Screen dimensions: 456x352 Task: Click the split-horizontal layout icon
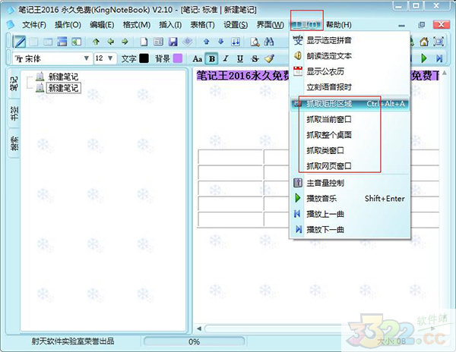(62, 42)
